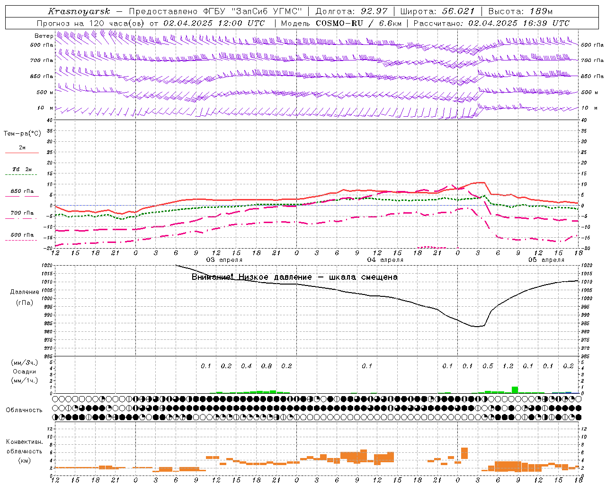
Task: Click the "0.8" precipitation value
Action: 267,366
